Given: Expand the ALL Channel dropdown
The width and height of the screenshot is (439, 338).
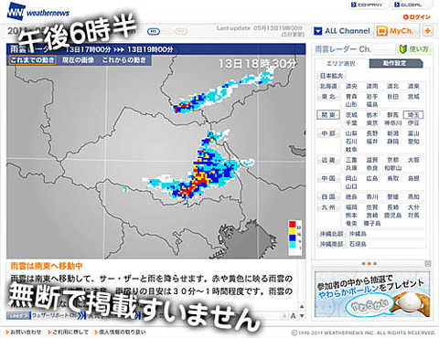Looking at the screenshot, I should coord(342,31).
